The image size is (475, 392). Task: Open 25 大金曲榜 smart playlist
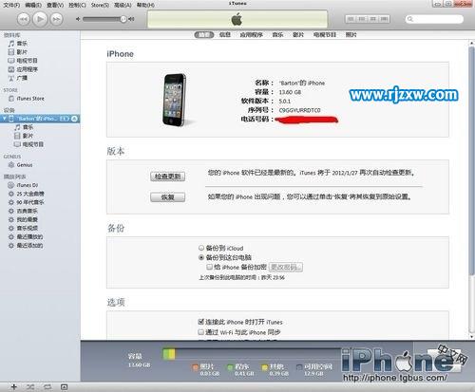click(26, 194)
